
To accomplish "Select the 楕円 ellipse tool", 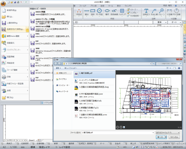I will 107,12.
